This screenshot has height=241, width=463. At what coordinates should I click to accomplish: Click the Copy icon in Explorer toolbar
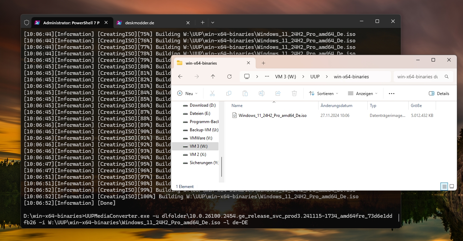pyautogui.click(x=229, y=93)
